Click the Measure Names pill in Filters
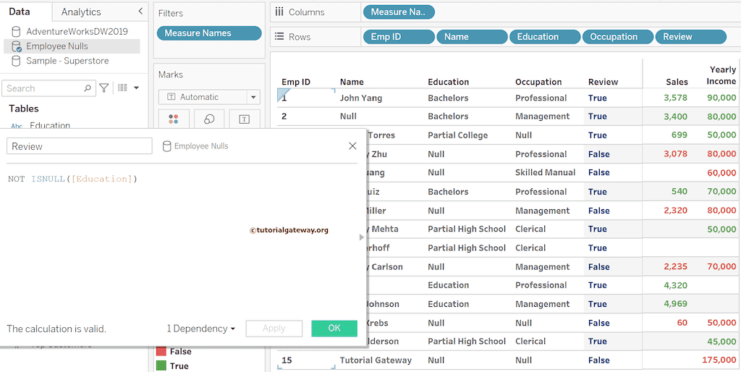Screen dimensions: 741x372 coord(208,33)
